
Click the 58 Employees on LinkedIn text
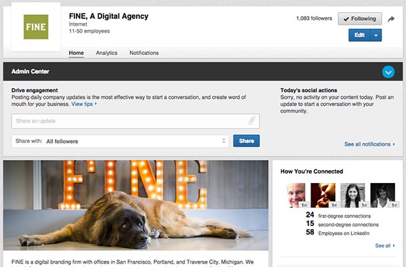coord(338,232)
